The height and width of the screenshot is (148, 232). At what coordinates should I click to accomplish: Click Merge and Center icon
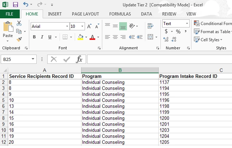point(150,37)
